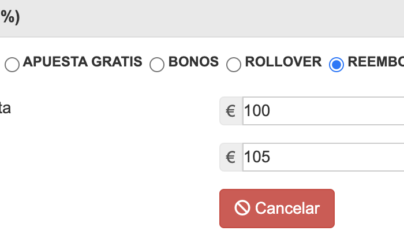Choose the ROLLOVER radio option
This screenshot has width=404, height=238.
coord(234,65)
